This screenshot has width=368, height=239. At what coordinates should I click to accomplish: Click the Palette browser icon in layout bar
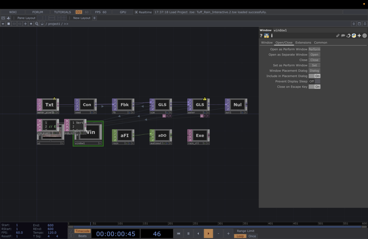coord(9,18)
